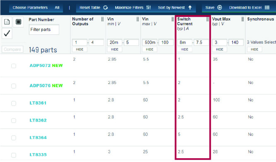Check the ADP5072 row checkbox
Viewport: 276px width, 162px height.
(14, 66)
